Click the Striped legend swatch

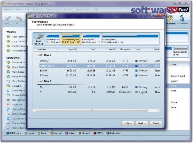click(x=67, y=133)
